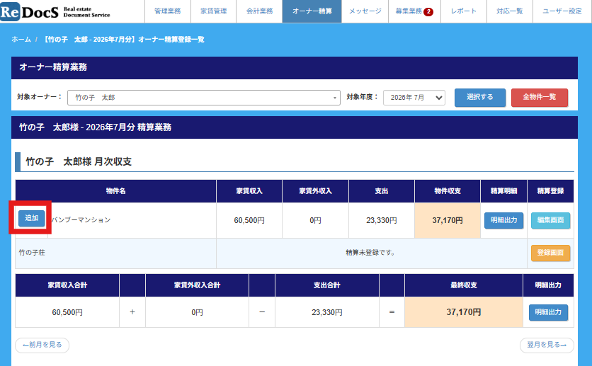This screenshot has width=592, height=366.
Task: Click the 支出合計 value 23,330円
Action: pyautogui.click(x=327, y=312)
